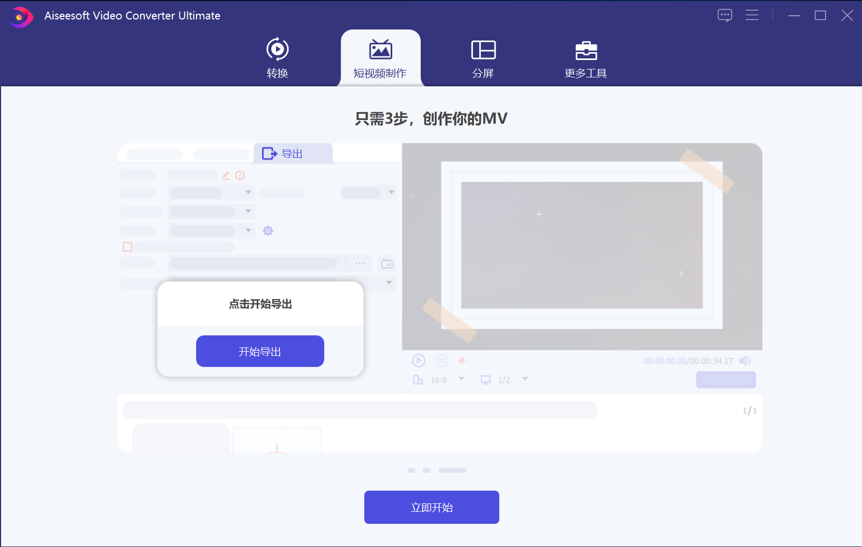
Task: Click the folder icon beside the save path
Action: (x=387, y=264)
